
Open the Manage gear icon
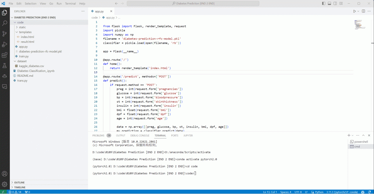4,184
